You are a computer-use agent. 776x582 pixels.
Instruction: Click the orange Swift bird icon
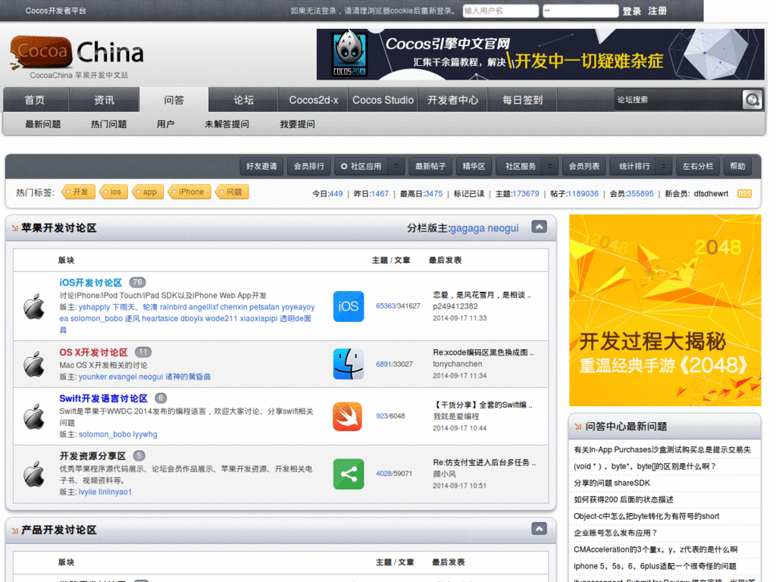point(347,416)
